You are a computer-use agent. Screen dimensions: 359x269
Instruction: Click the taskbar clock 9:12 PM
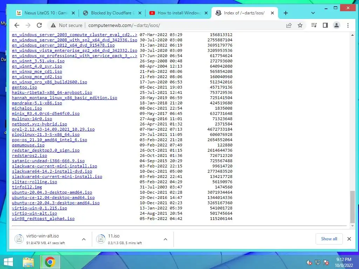point(344,260)
